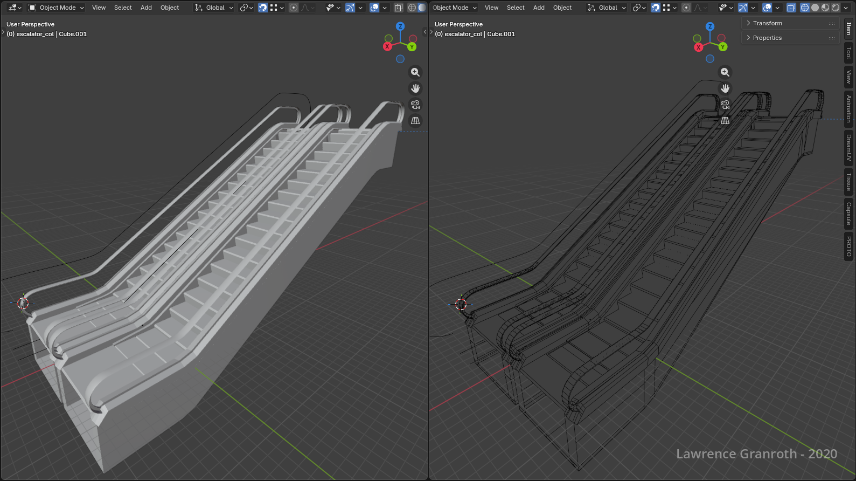Open the editor type button in left header
856x481 pixels.
pyautogui.click(x=15, y=8)
